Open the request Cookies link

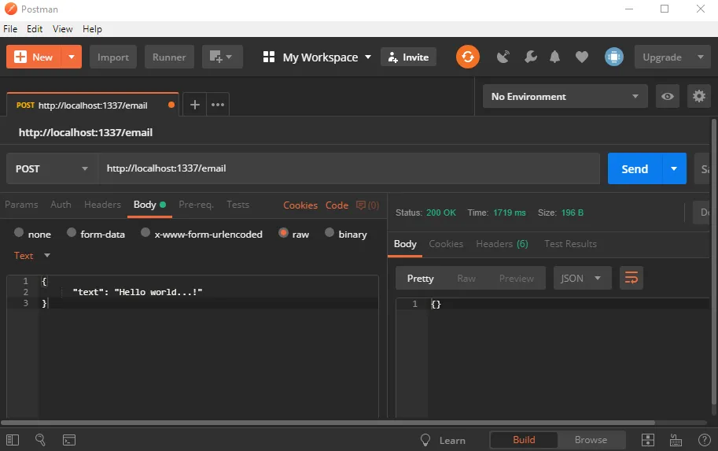[300, 205]
